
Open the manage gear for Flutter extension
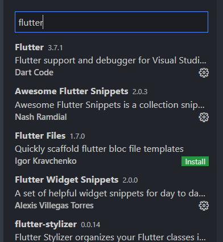point(204,72)
